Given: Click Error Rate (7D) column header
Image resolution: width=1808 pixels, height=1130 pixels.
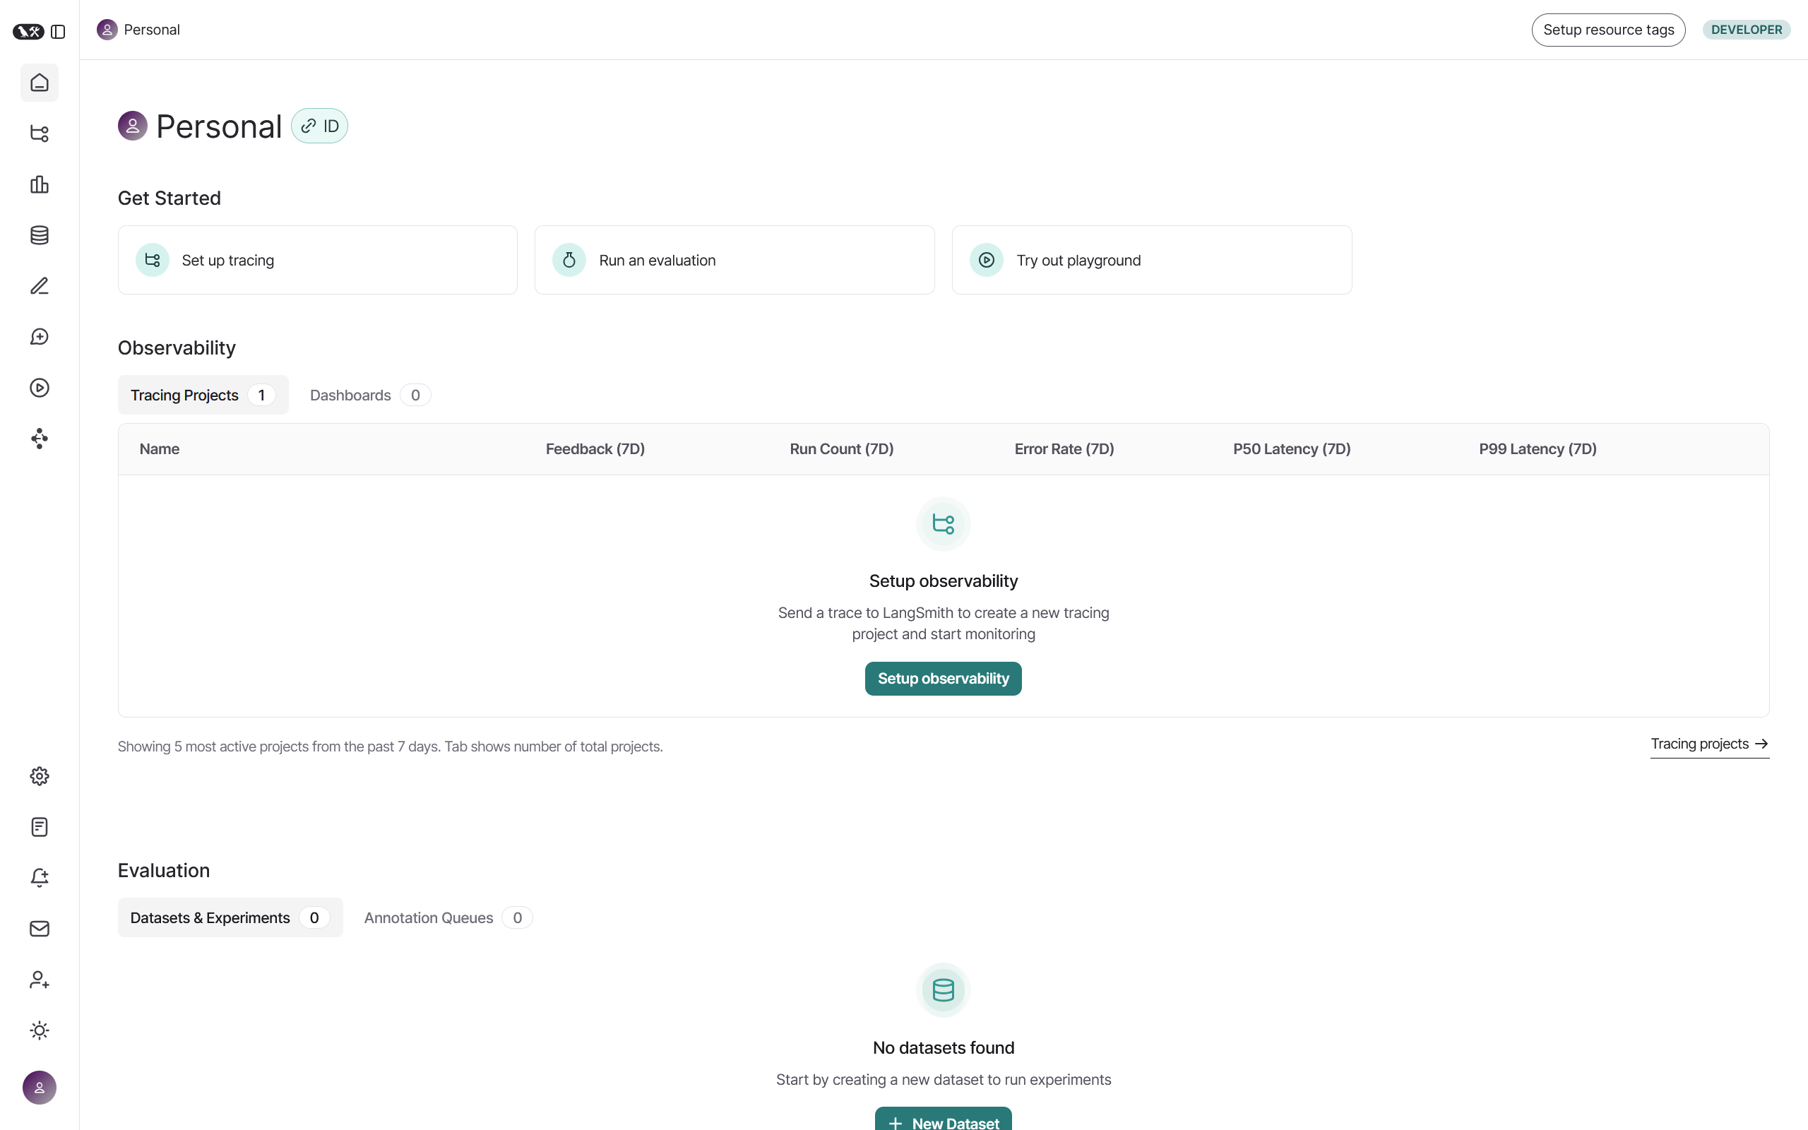Looking at the screenshot, I should [x=1064, y=449].
